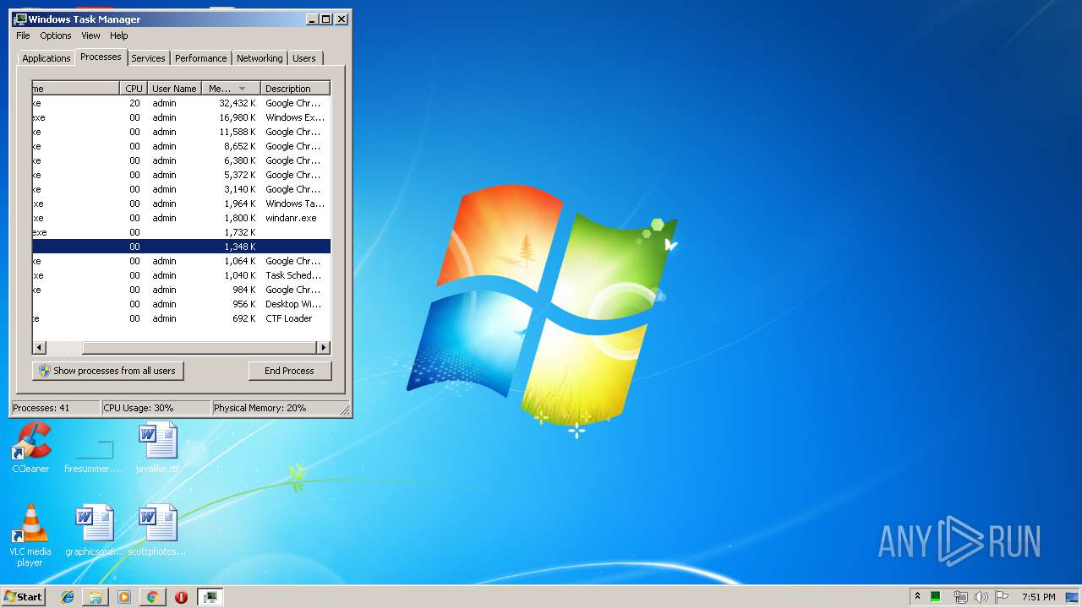1082x608 pixels.
Task: Sort by Description column header
Action: pyautogui.click(x=295, y=88)
